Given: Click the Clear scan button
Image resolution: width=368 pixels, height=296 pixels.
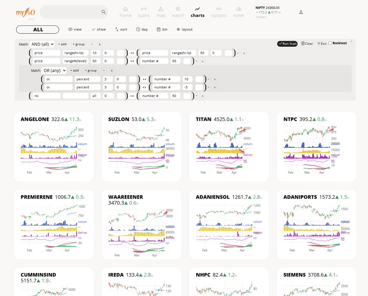Looking at the screenshot, I should pyautogui.click(x=307, y=44).
